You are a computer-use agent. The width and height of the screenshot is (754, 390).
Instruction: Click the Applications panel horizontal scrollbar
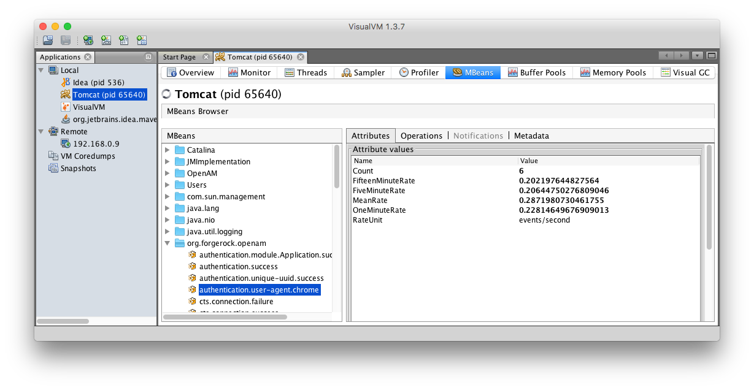63,321
